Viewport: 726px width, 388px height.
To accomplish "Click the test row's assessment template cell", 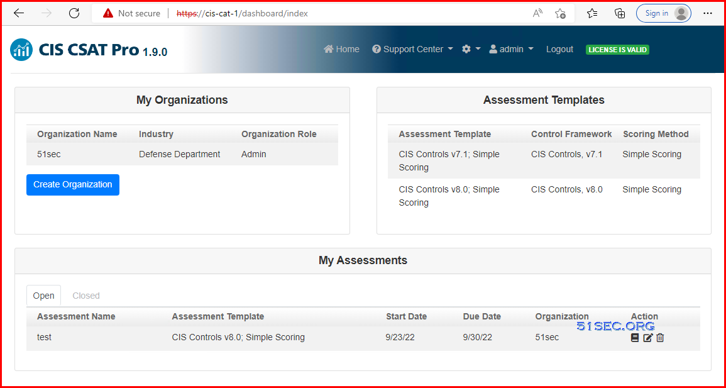I will 238,338.
